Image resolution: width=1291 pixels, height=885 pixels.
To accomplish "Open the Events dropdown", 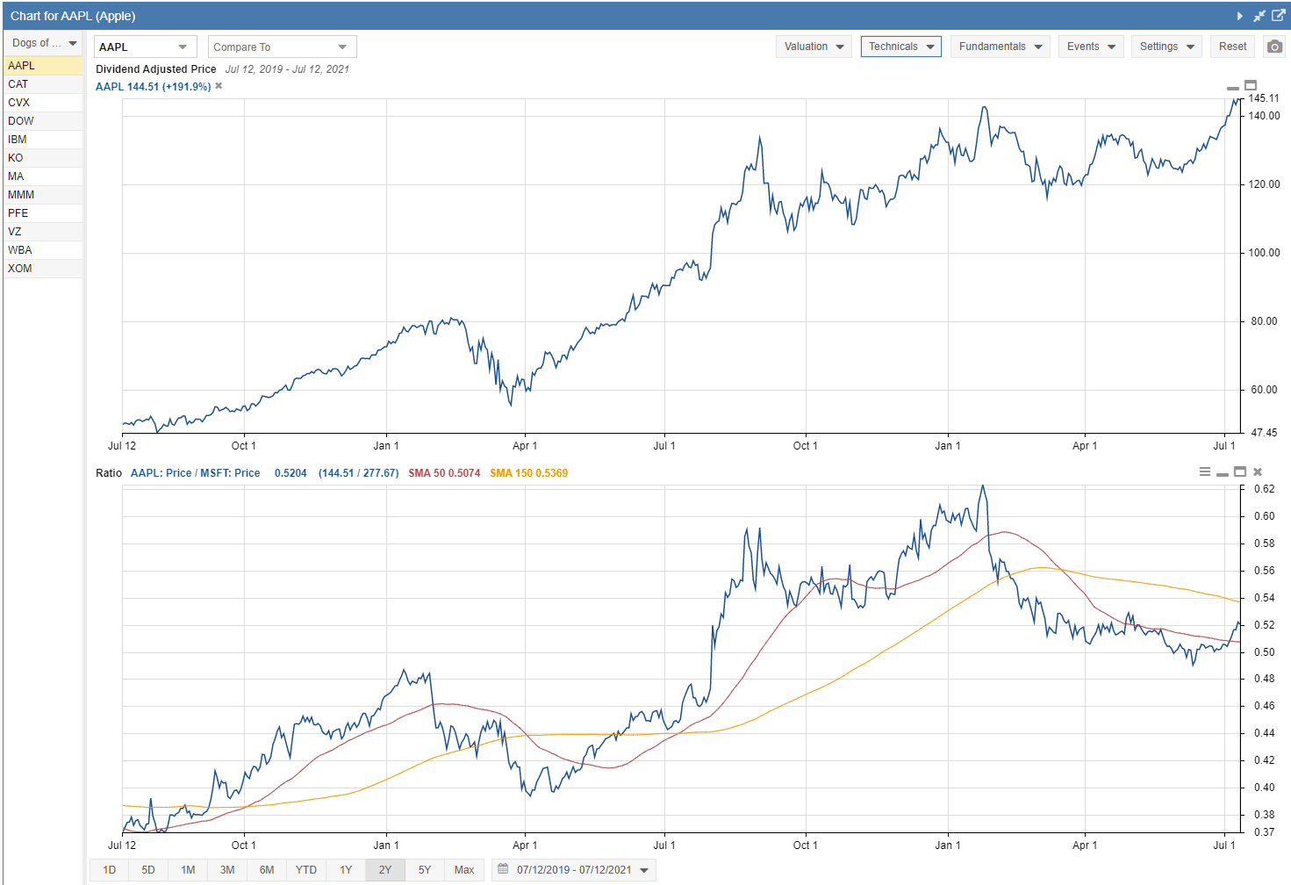I will pyautogui.click(x=1091, y=47).
